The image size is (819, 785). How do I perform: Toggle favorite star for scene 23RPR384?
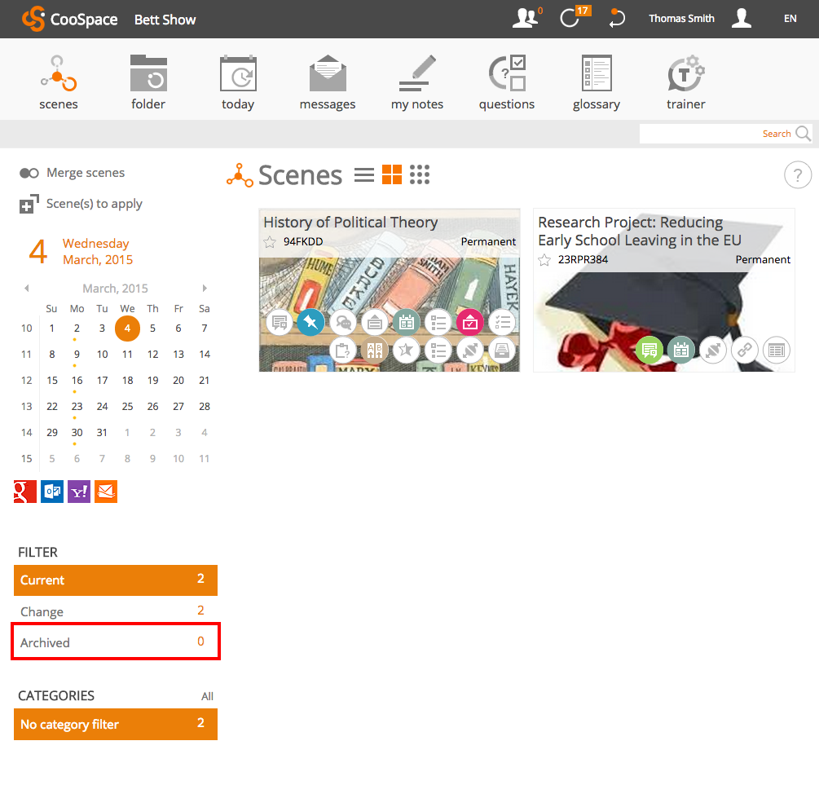[x=544, y=260]
